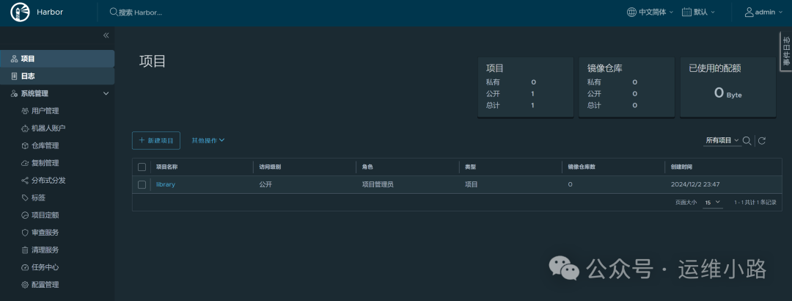The height and width of the screenshot is (301, 792).
Task: Click the 配置管理 gear icon
Action: [x=25, y=285]
